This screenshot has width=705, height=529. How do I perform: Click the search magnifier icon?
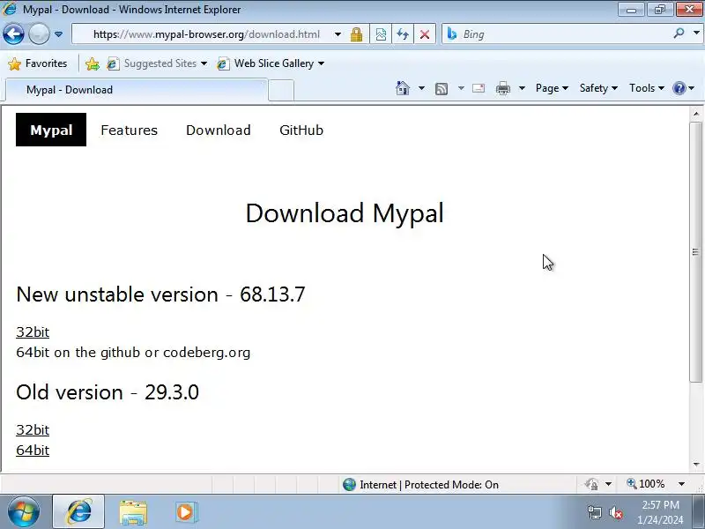[679, 34]
